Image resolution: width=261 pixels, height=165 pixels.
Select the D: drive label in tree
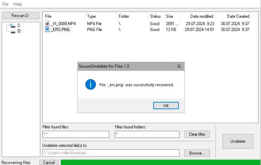(x=19, y=31)
